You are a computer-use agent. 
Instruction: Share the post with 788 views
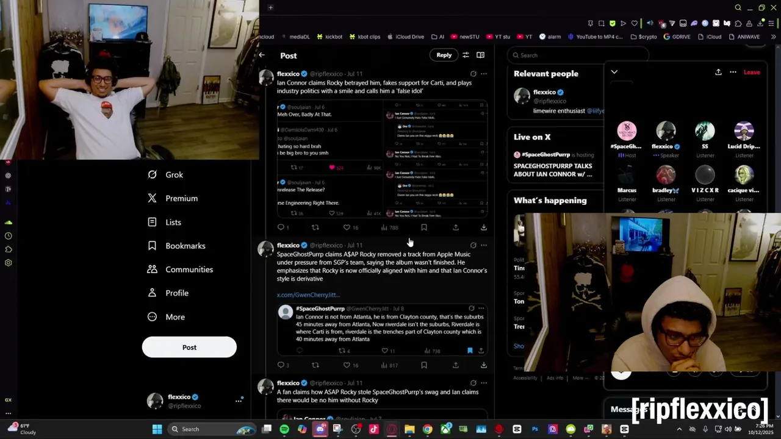click(456, 227)
